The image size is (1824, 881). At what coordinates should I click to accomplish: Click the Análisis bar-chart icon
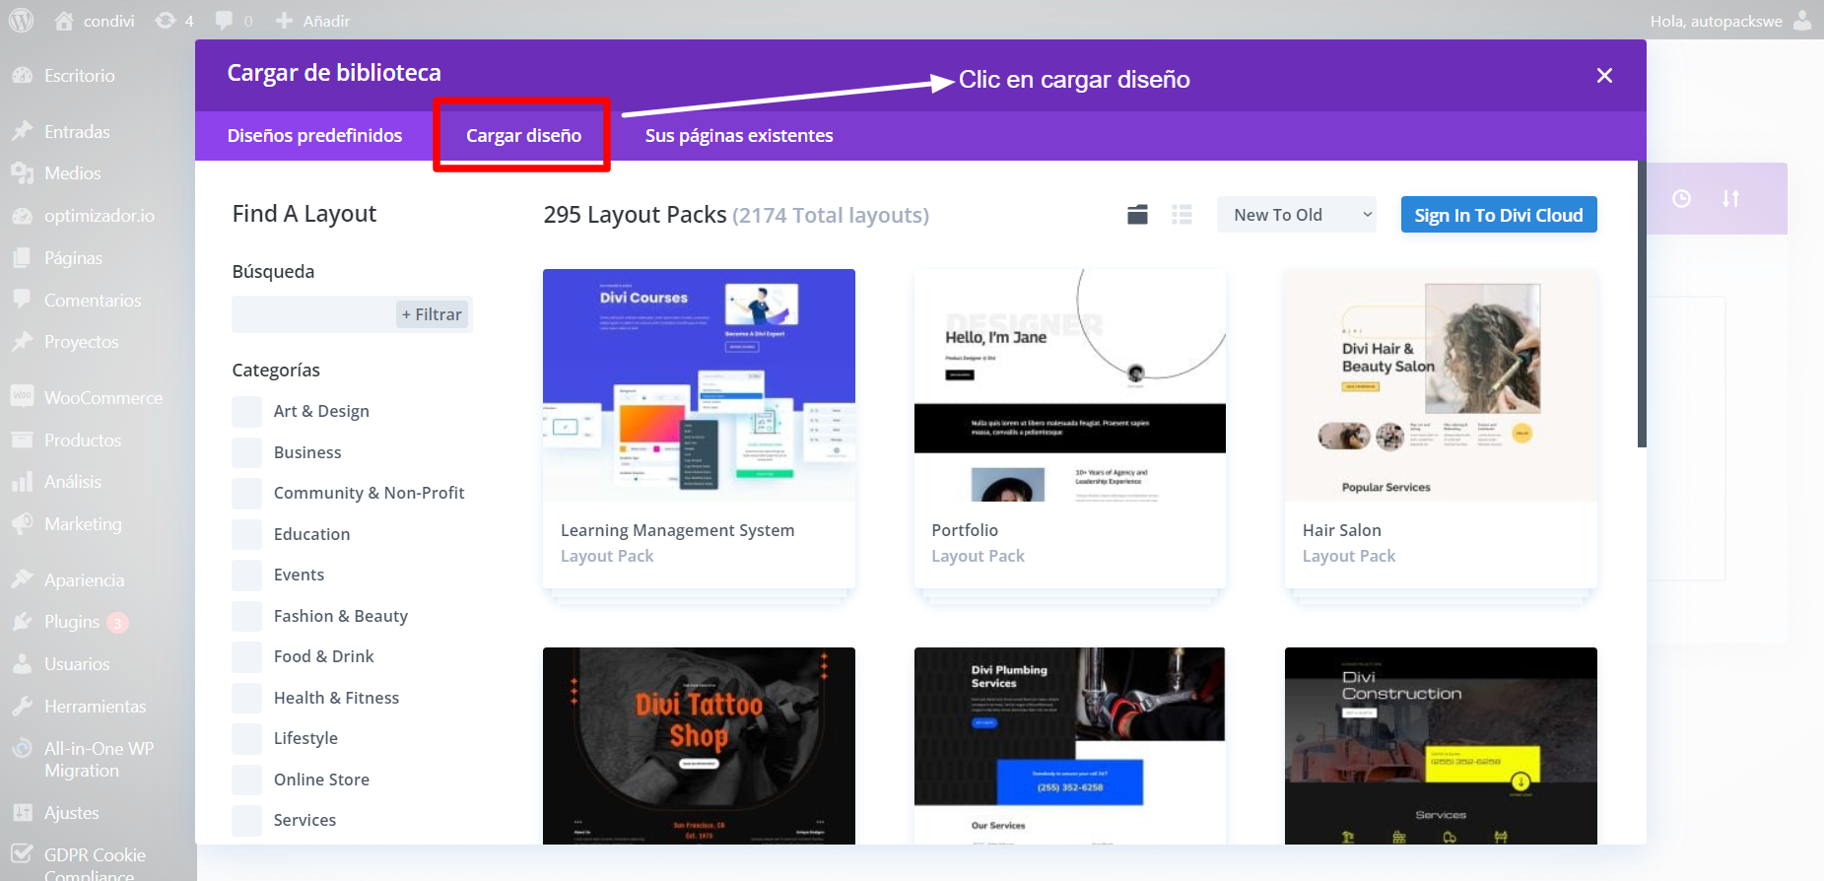click(x=22, y=482)
